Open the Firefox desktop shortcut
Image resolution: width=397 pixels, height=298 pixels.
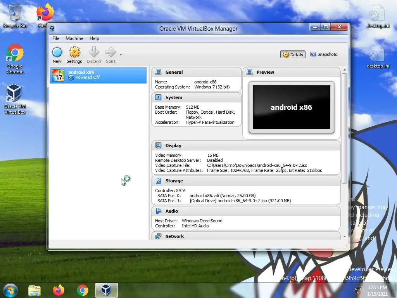coord(45,16)
